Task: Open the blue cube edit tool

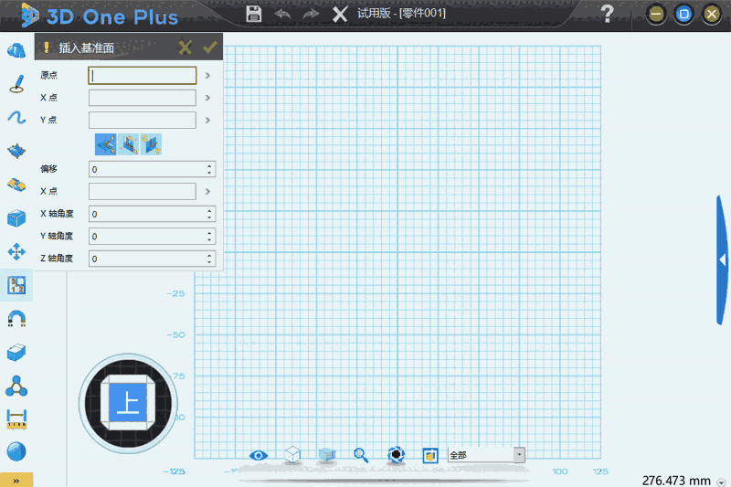Action: [x=16, y=218]
